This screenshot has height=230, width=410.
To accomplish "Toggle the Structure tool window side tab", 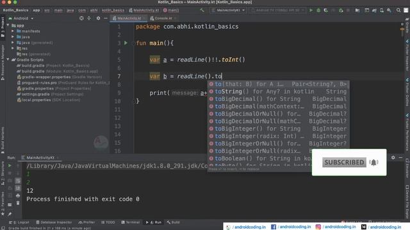I will [3, 173].
